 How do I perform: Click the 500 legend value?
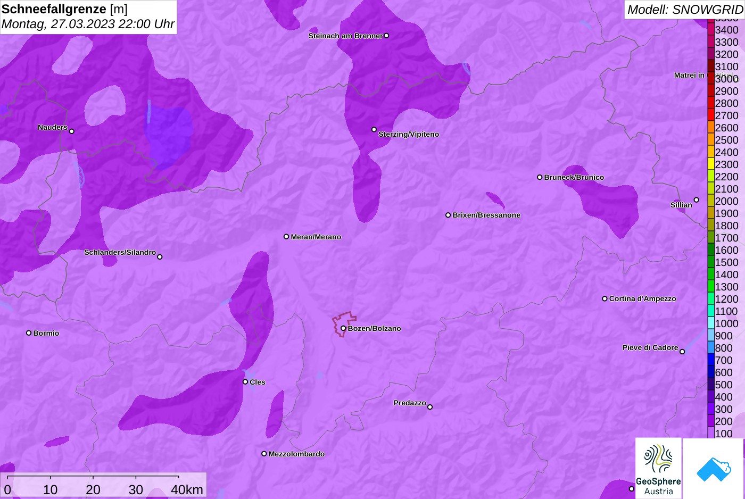point(724,385)
